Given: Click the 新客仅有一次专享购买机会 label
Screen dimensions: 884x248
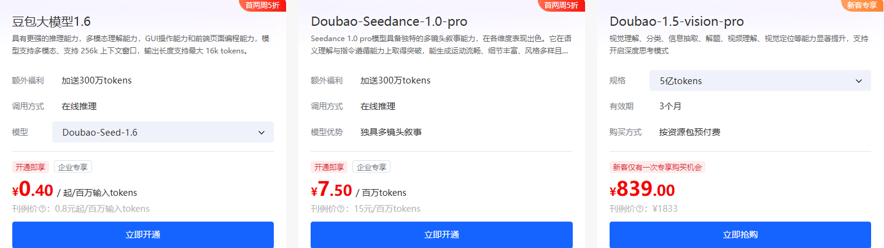Looking at the screenshot, I should 657,167.
